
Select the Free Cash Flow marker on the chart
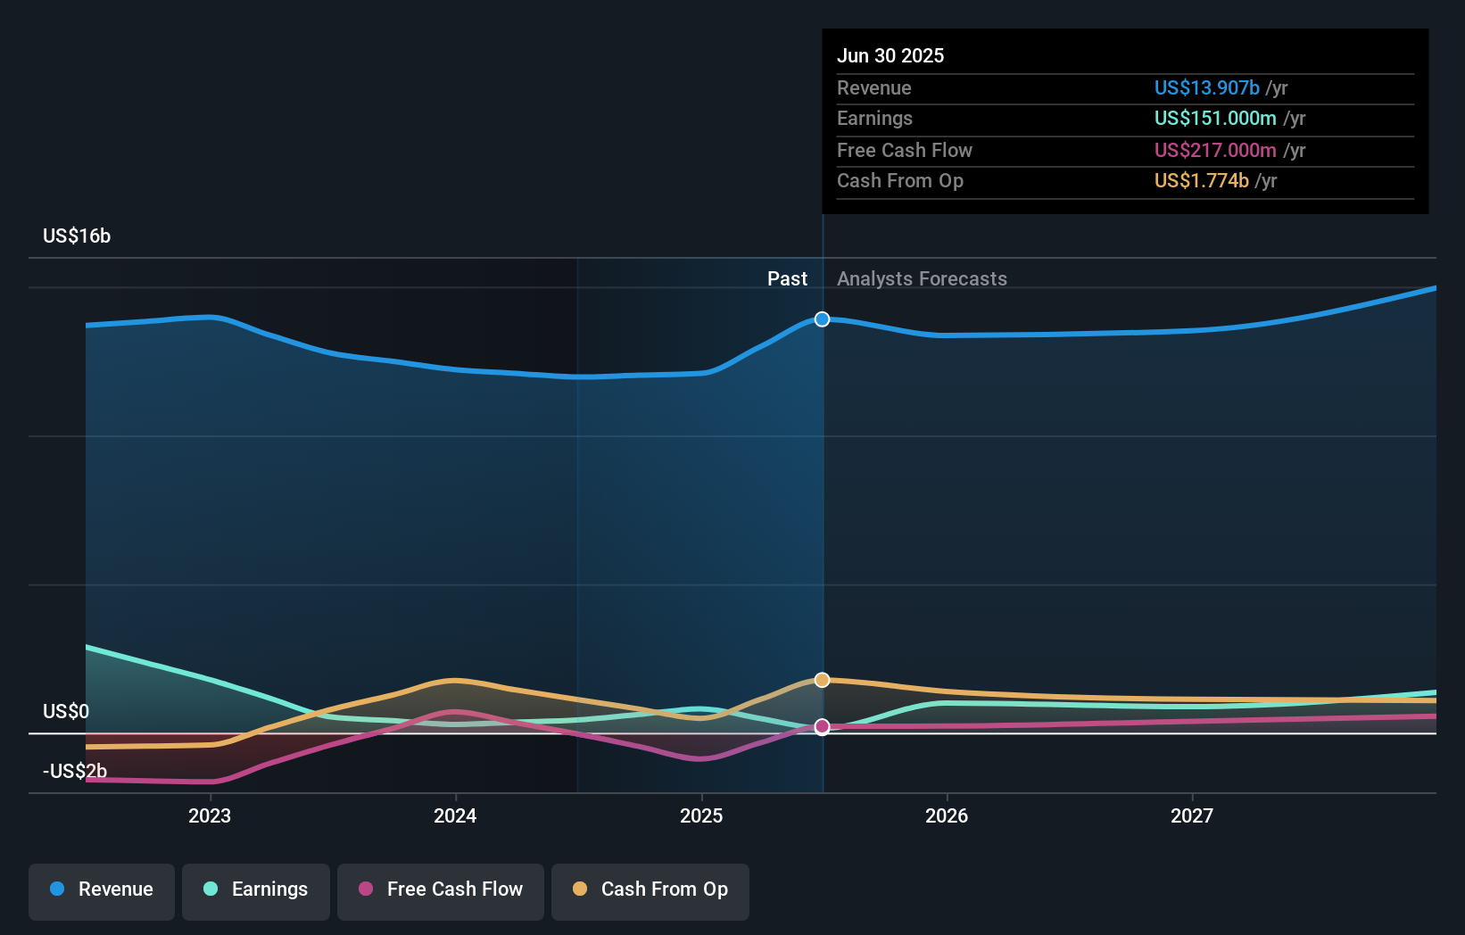822,727
